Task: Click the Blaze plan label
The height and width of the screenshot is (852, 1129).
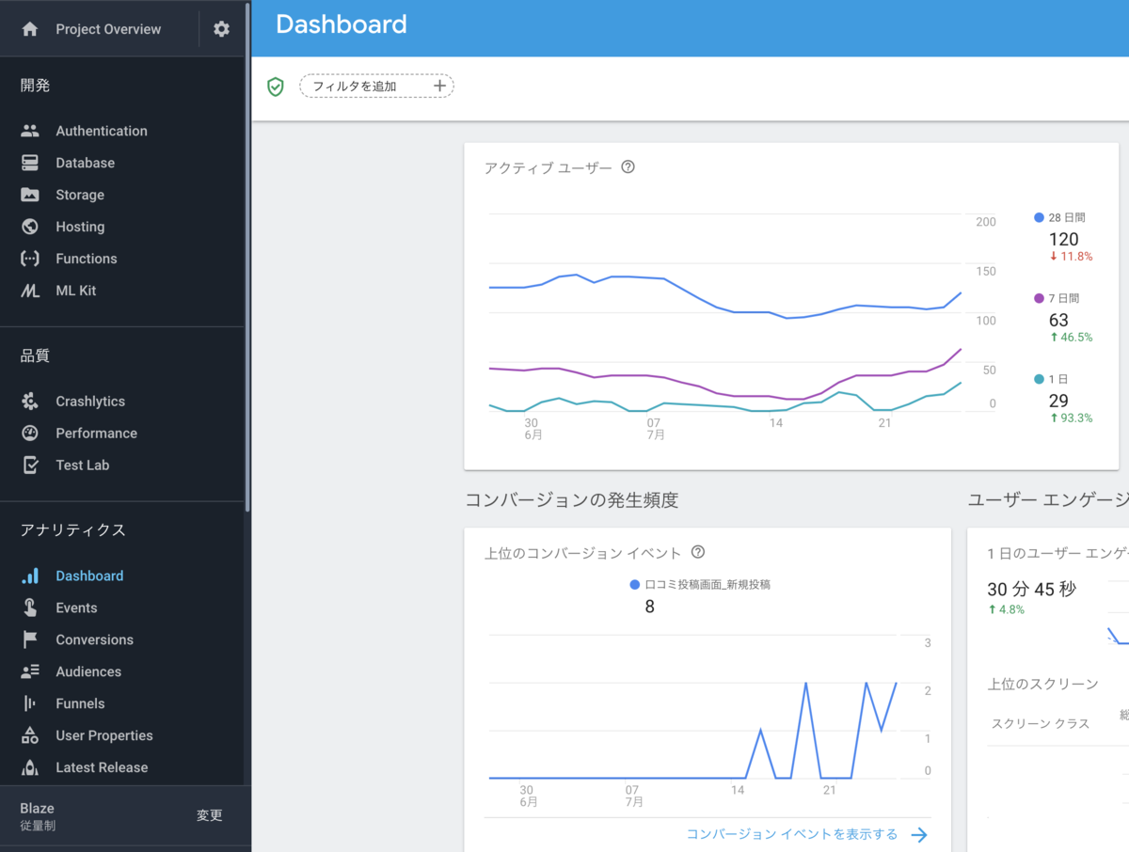Action: click(38, 808)
